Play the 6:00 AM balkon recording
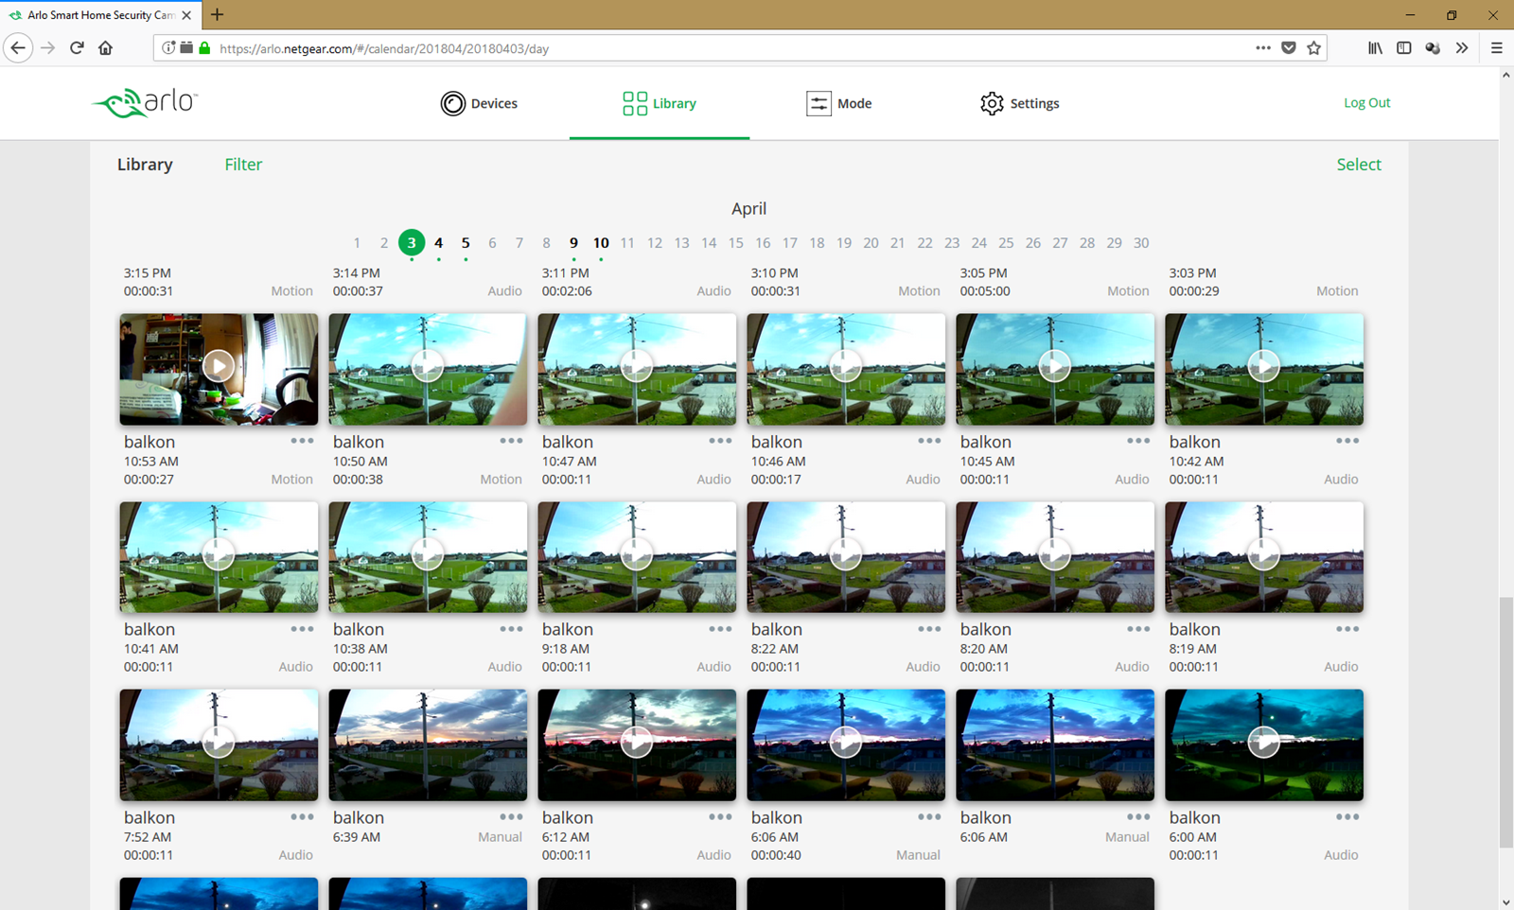 (1264, 743)
